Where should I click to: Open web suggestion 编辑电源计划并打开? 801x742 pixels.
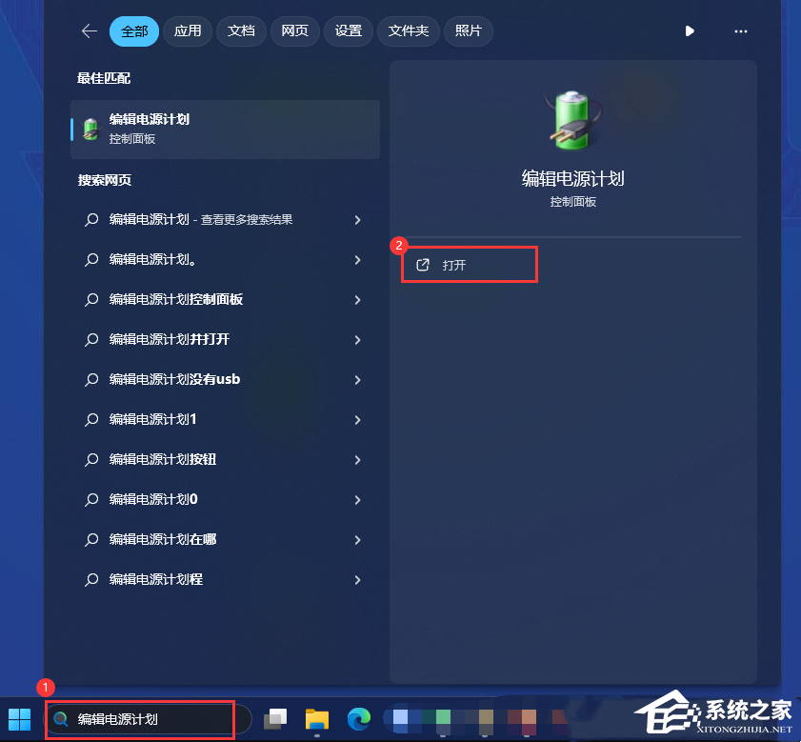(223, 339)
